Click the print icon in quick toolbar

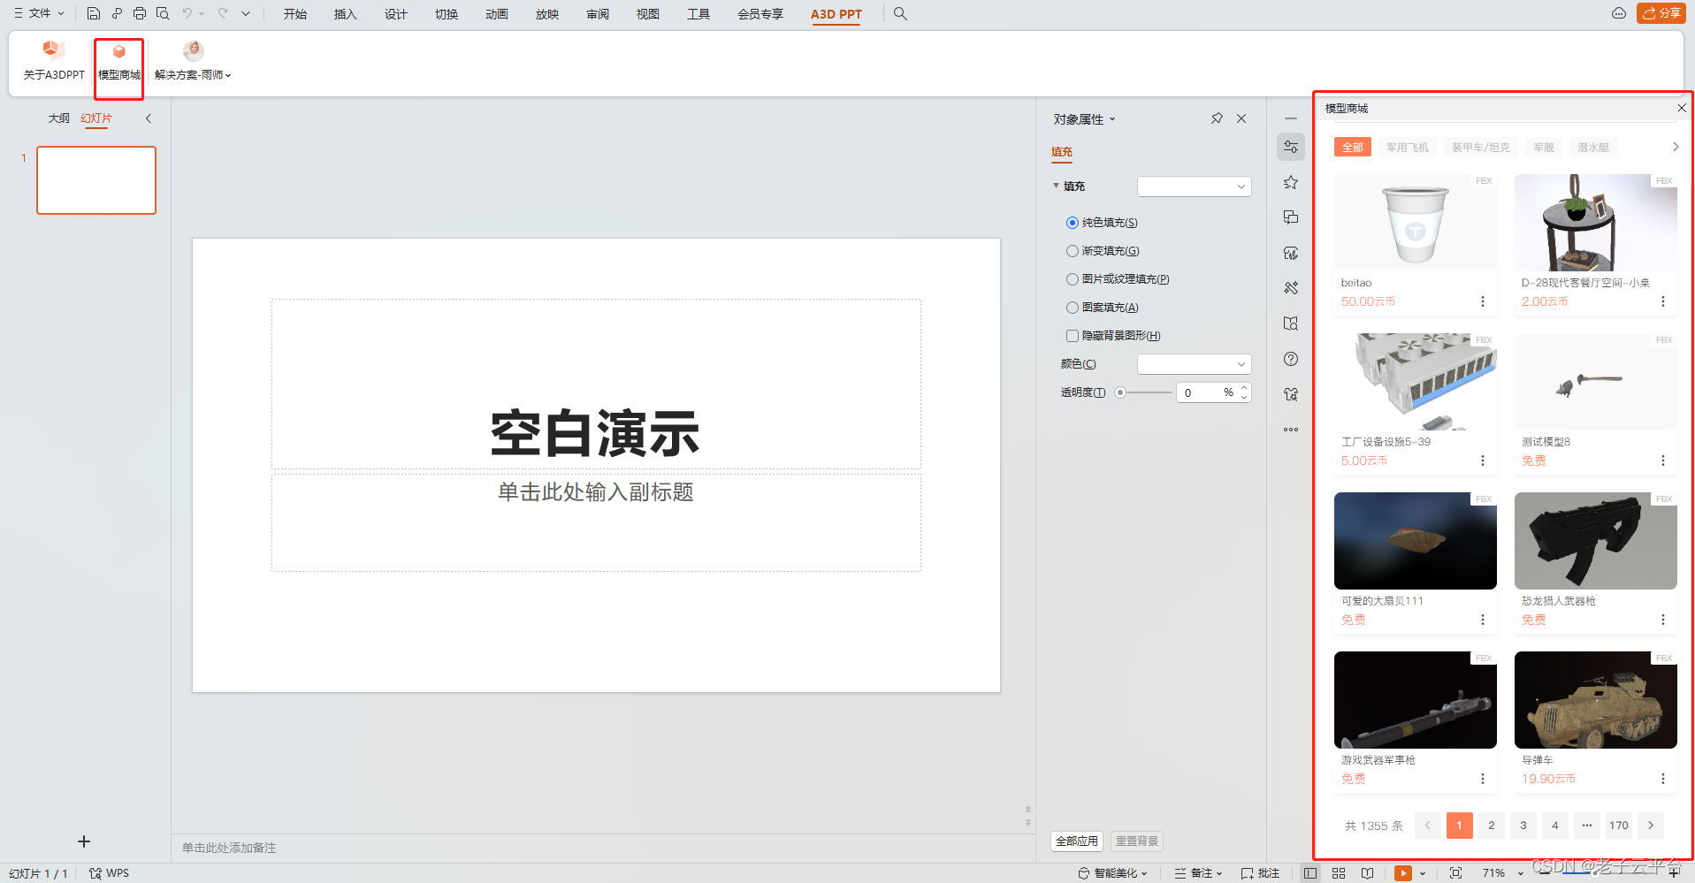[x=140, y=13]
